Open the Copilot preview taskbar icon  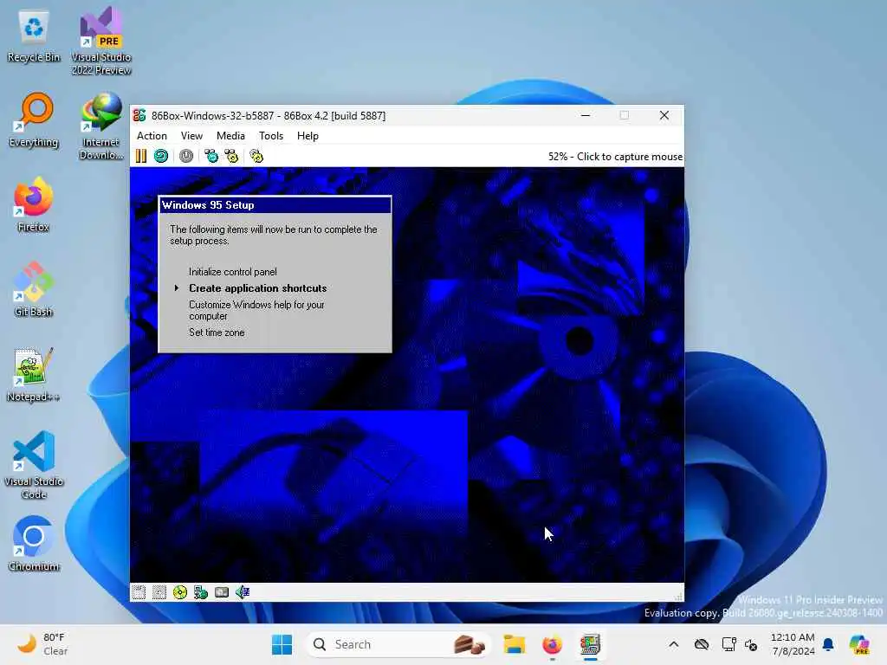(x=859, y=644)
